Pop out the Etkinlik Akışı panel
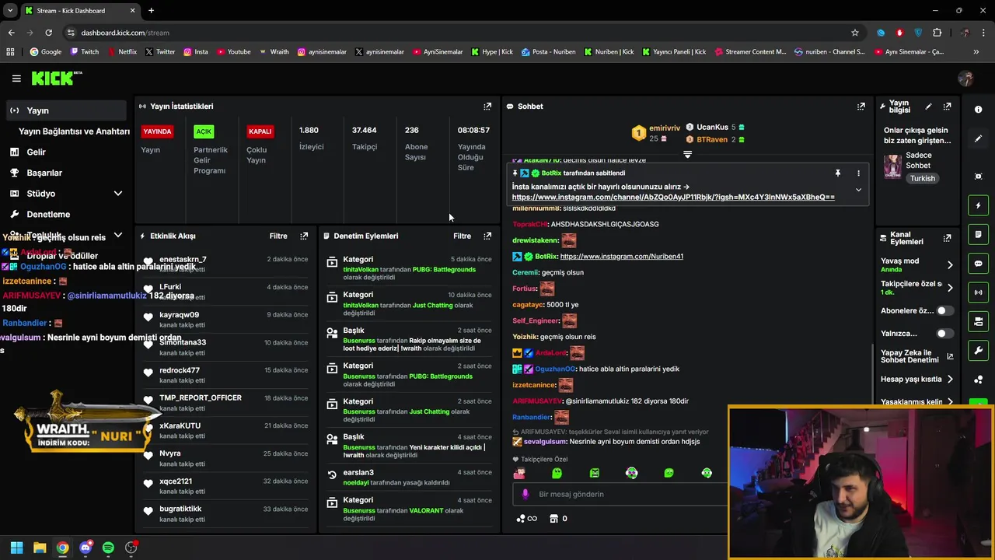The height and width of the screenshot is (560, 995). (304, 236)
